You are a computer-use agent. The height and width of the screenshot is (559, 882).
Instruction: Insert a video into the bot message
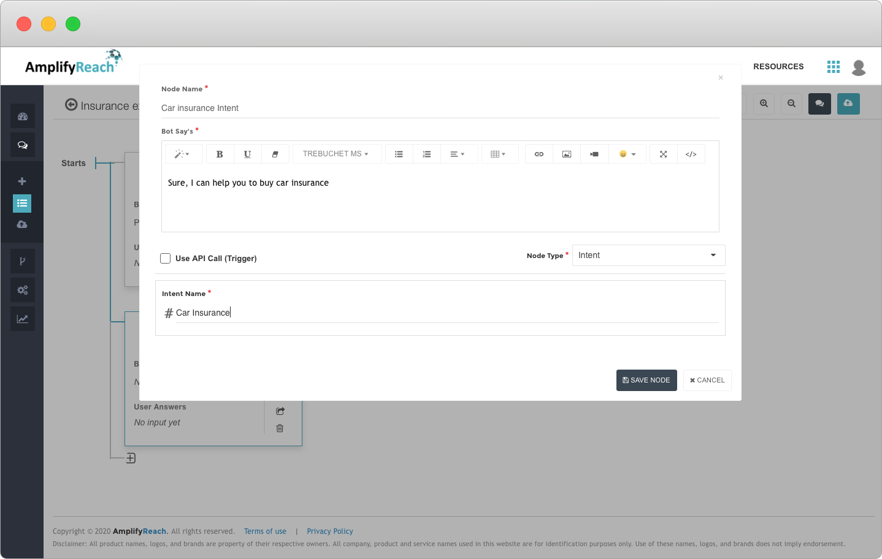pos(594,154)
